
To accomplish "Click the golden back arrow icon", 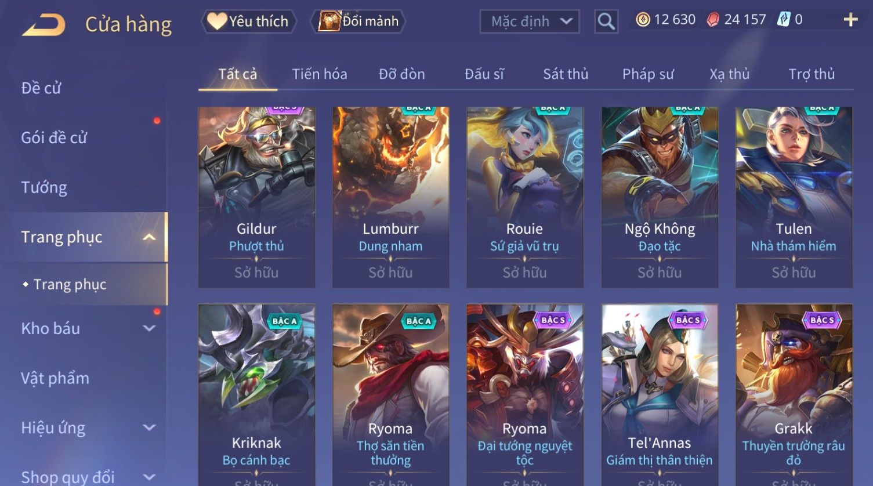I will 44,24.
